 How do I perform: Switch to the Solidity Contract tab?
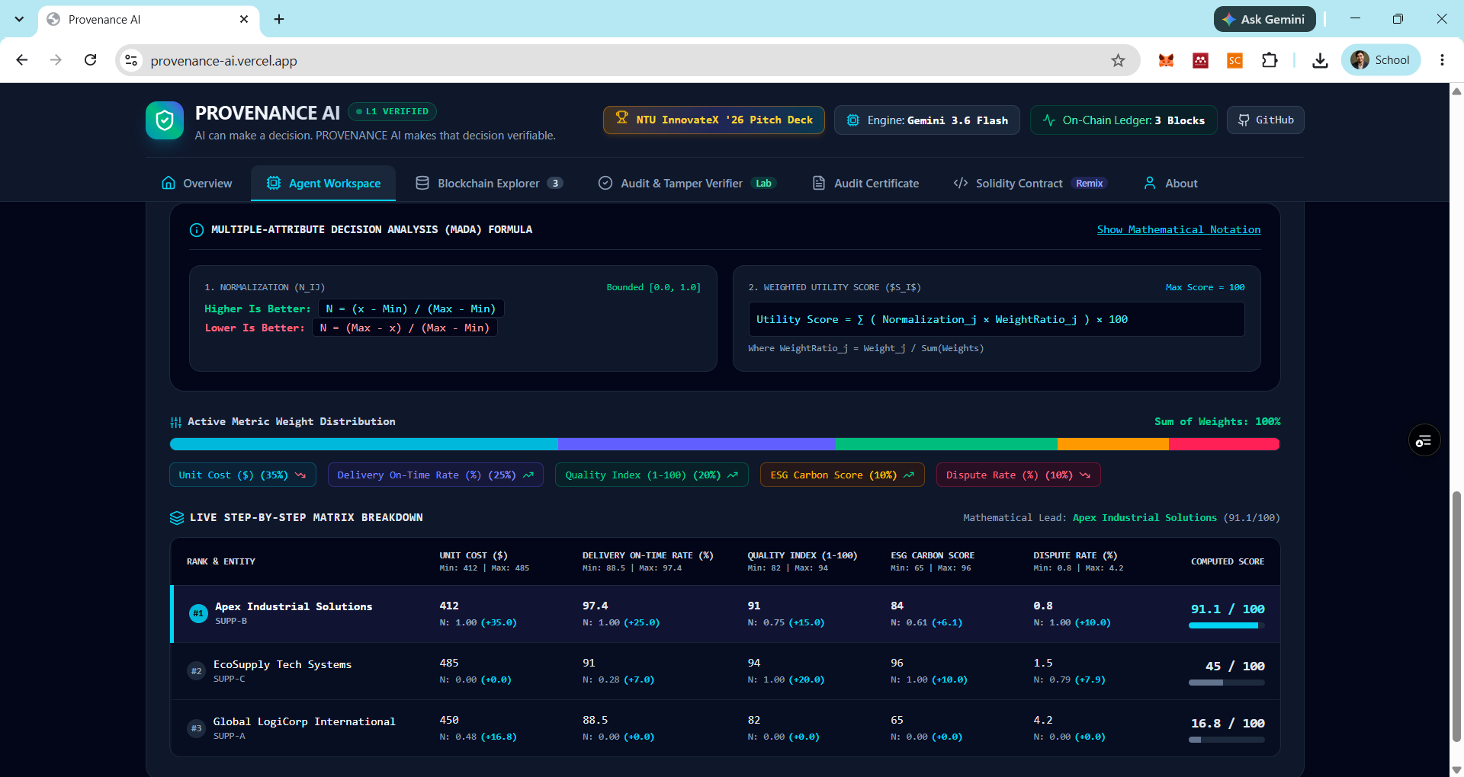[x=1030, y=184]
